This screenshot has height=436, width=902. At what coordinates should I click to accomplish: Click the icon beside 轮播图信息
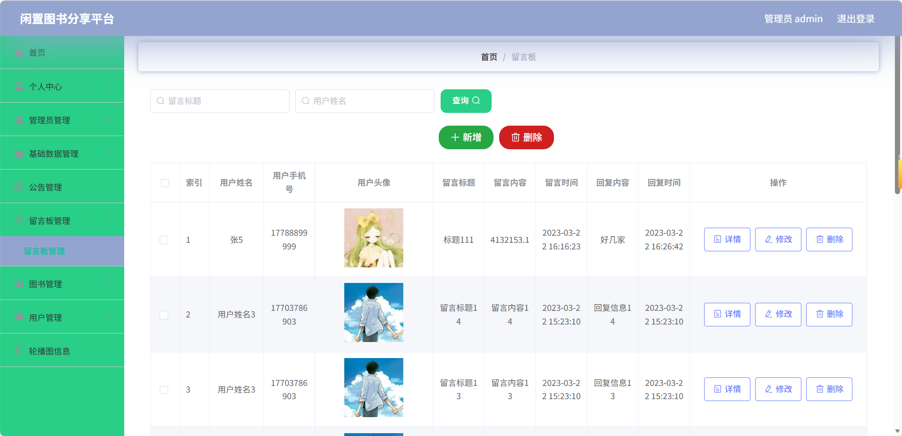(19, 351)
